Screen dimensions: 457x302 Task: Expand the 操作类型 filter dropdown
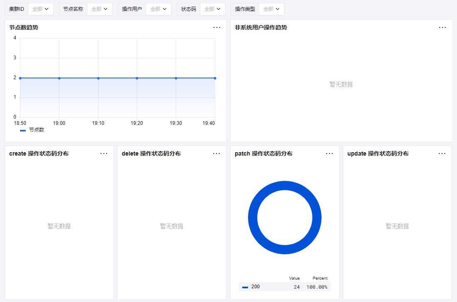point(272,9)
